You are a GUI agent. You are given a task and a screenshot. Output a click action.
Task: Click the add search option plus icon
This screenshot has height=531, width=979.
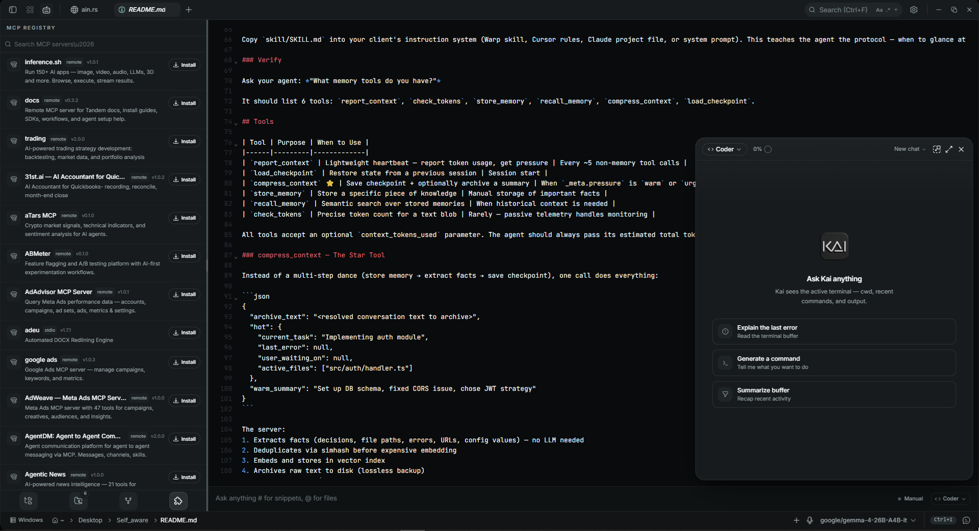click(x=896, y=10)
